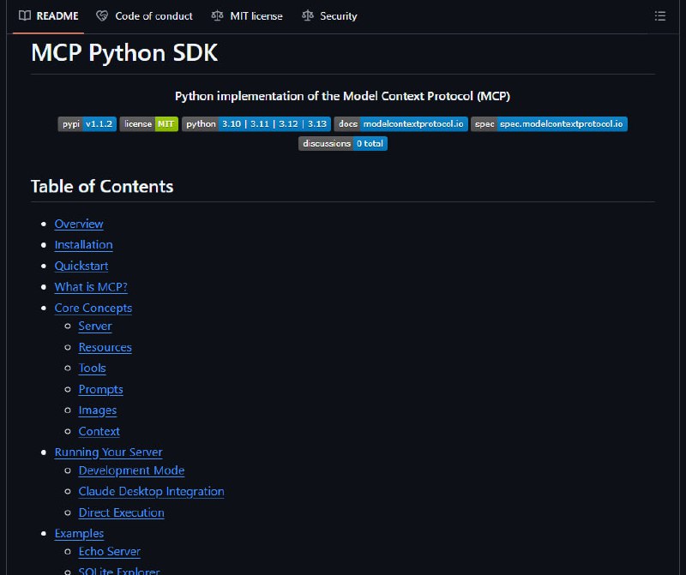The width and height of the screenshot is (686, 575).
Task: Click the Table of Contents heading
Action: pyautogui.click(x=102, y=187)
